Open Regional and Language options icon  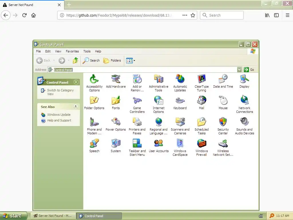[159, 126]
